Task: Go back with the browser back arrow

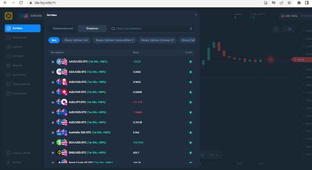Action: [x=5, y=3]
